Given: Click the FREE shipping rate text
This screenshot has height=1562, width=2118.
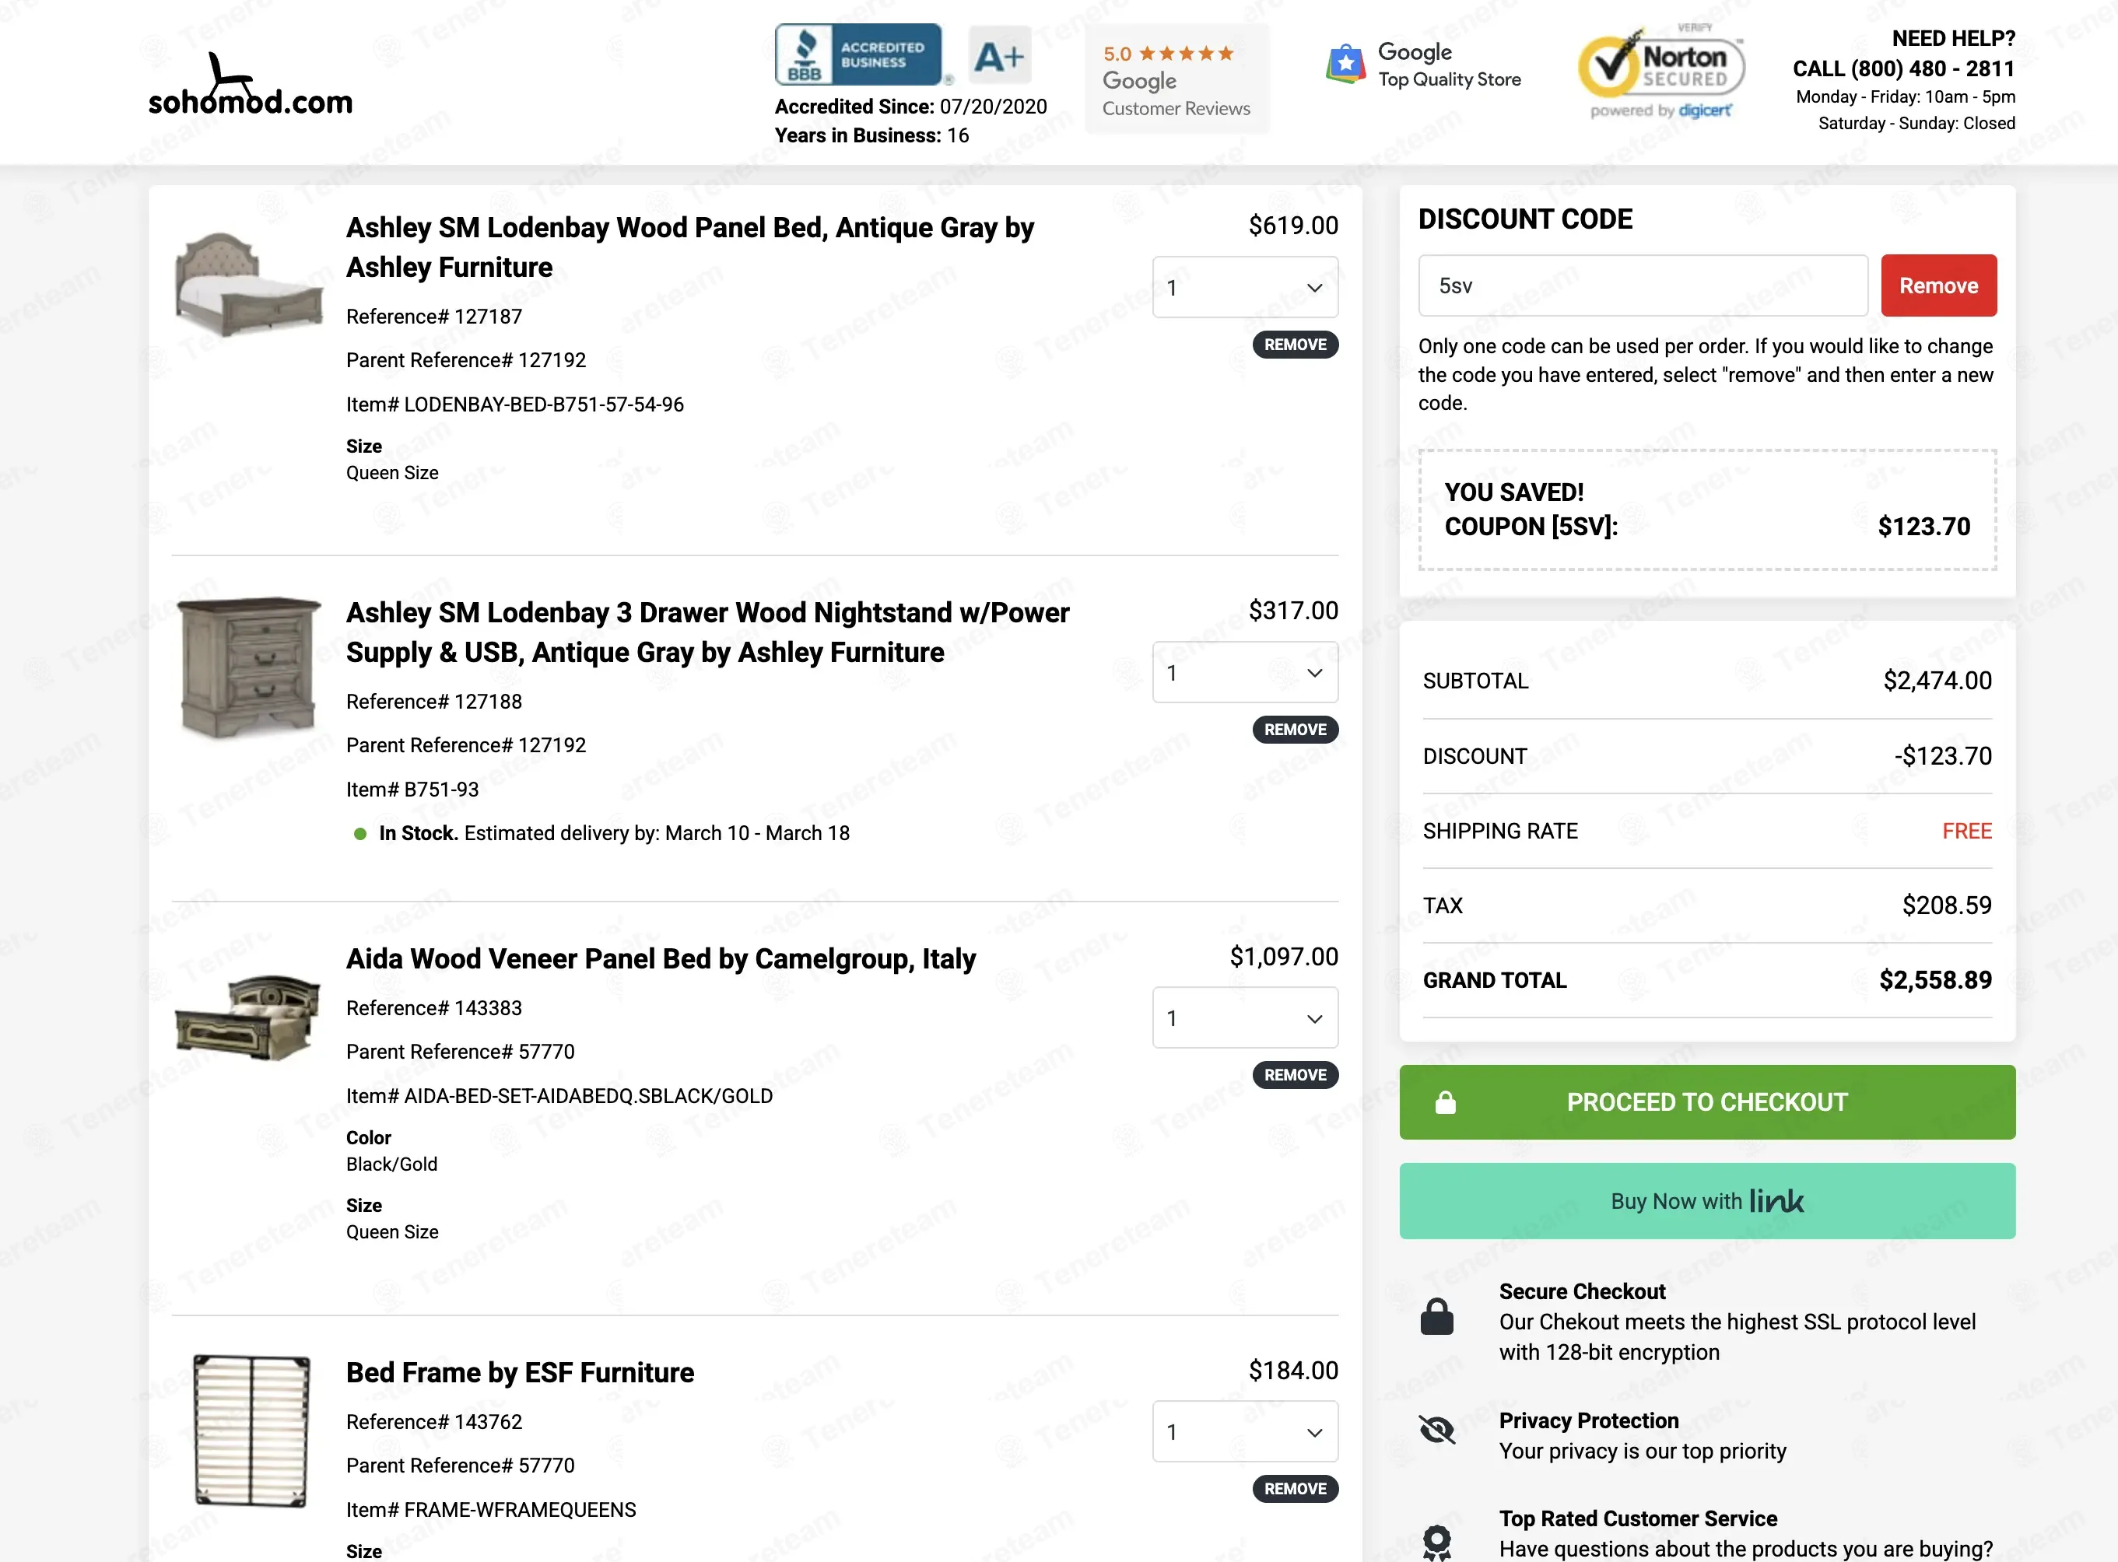Looking at the screenshot, I should click(x=1967, y=831).
